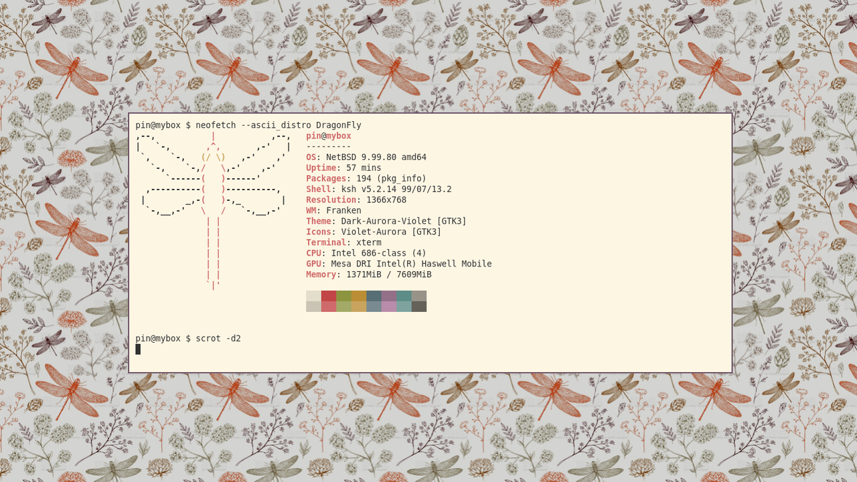Click the 'Terminal: xterm' line
This screenshot has height=482, width=857.
pos(344,243)
